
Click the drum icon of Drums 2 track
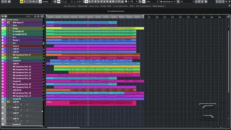[x=3, y=46]
